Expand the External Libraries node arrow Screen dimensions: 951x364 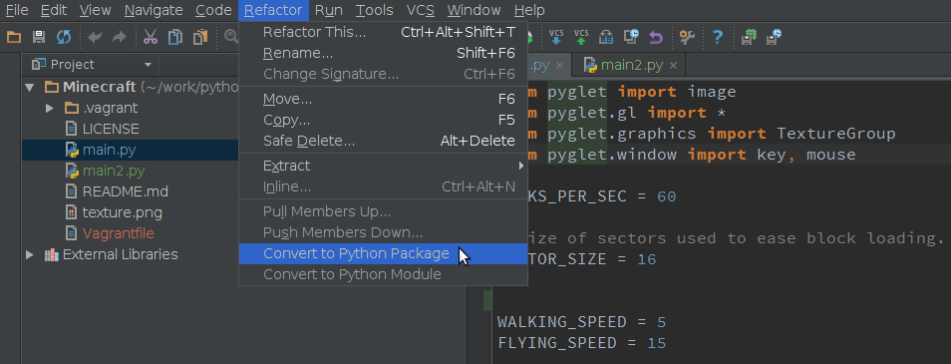(29, 255)
